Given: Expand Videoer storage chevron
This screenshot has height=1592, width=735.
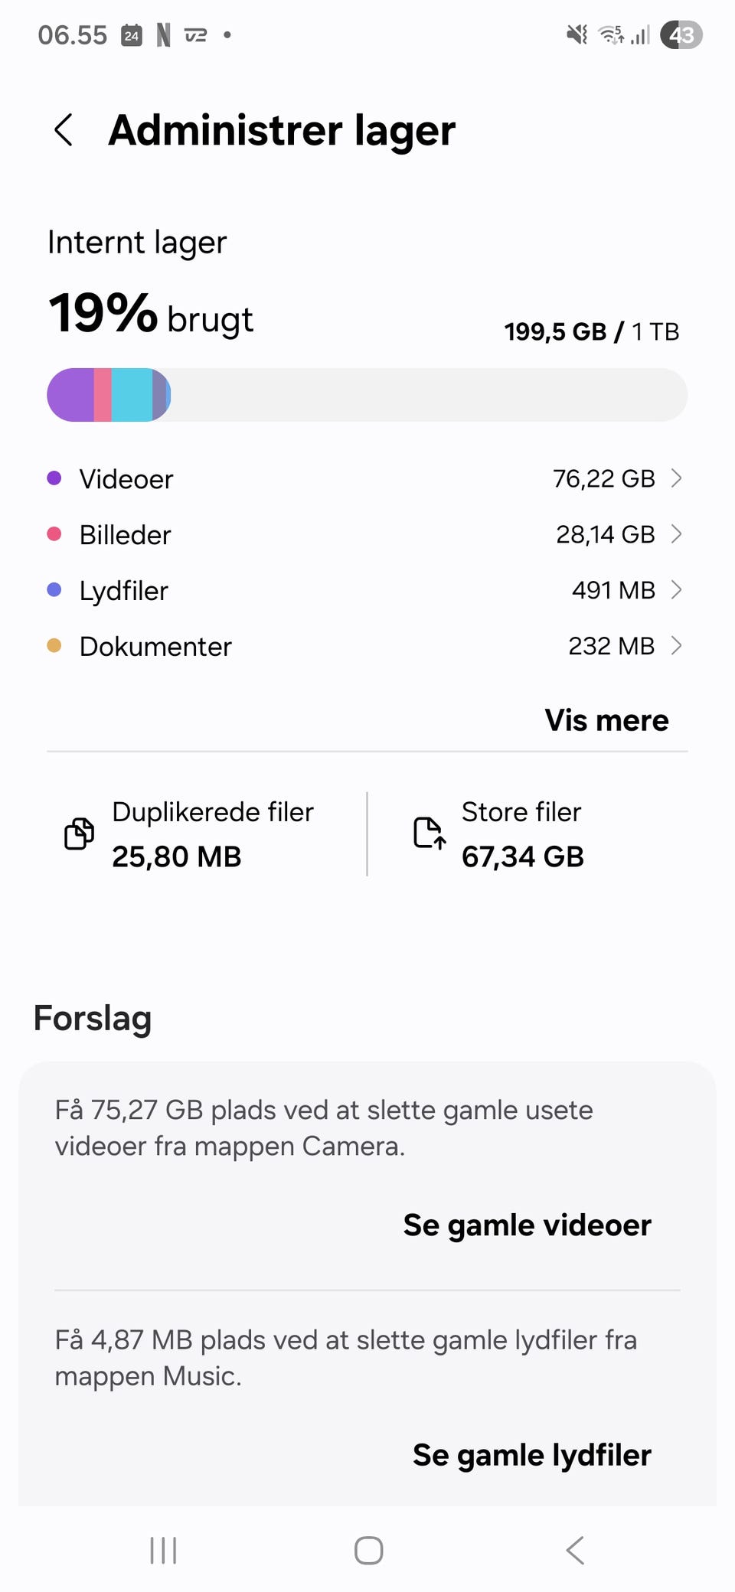Looking at the screenshot, I should point(676,478).
